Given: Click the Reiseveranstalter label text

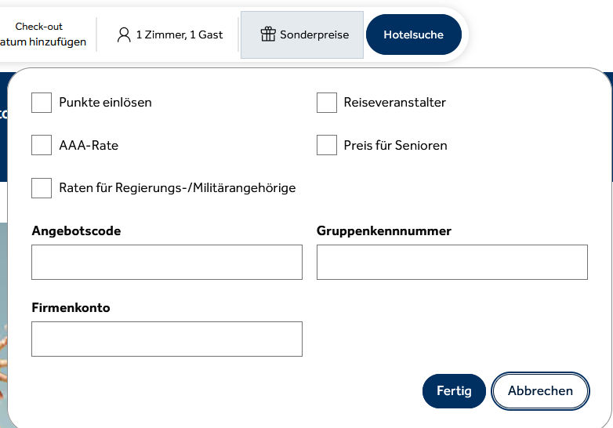Looking at the screenshot, I should coord(395,103).
